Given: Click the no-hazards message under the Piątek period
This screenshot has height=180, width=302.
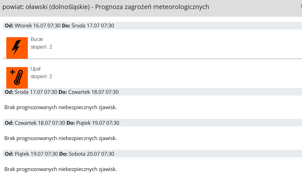Looking at the screenshot, I should (x=61, y=169).
